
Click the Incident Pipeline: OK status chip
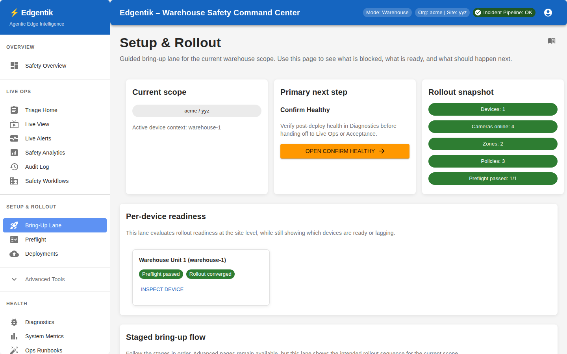[504, 12]
